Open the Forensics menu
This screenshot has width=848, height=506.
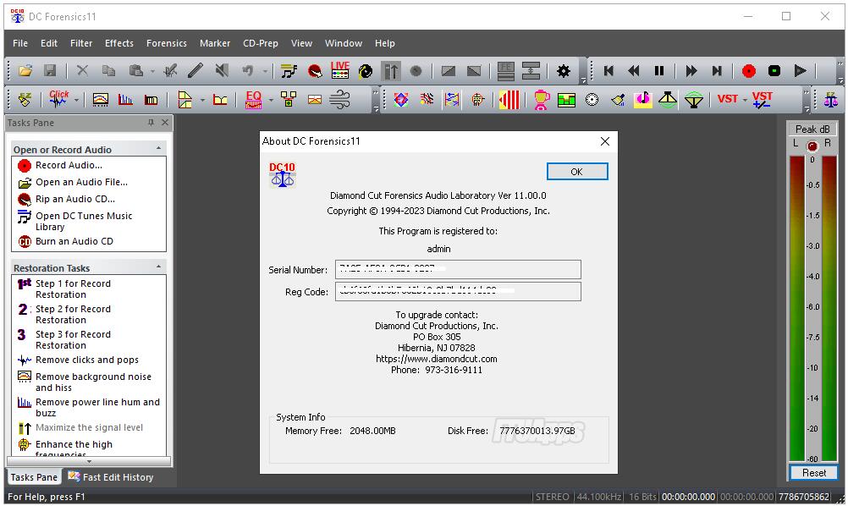167,43
